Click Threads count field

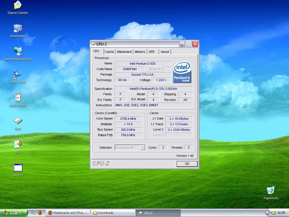click(x=189, y=147)
